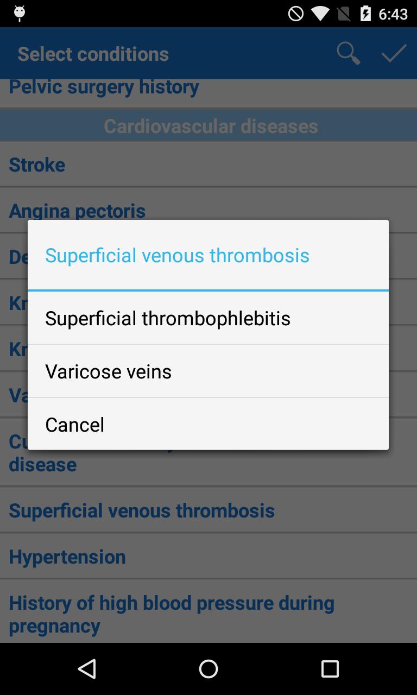Tap Cardiovascular diseases section header

coord(211,126)
